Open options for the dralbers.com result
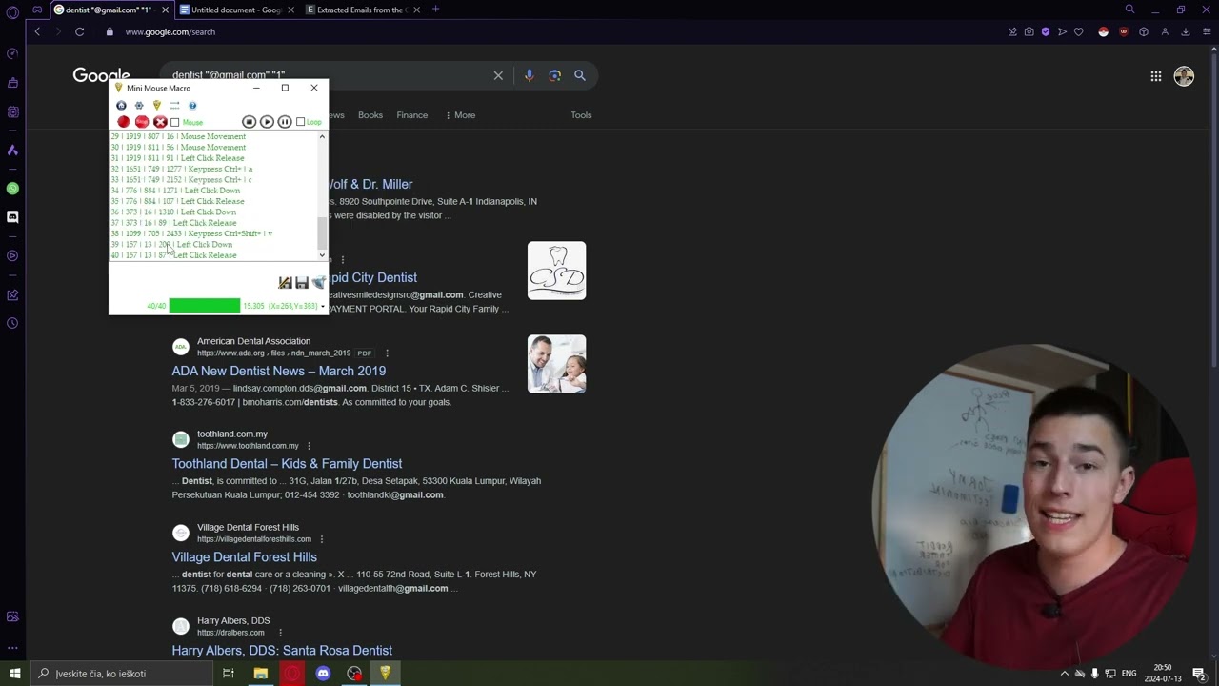 tap(280, 633)
